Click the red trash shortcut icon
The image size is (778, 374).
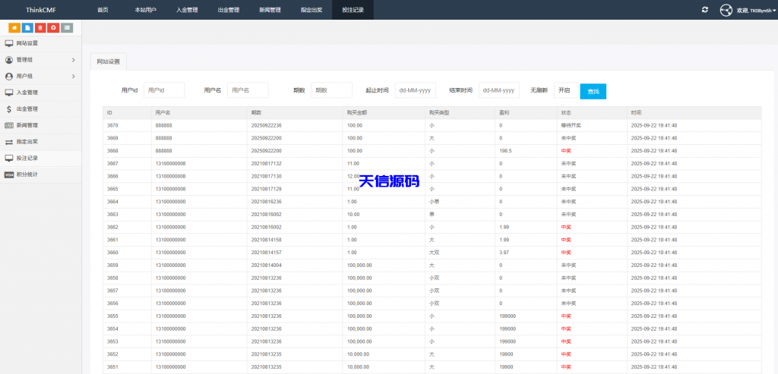[x=40, y=27]
